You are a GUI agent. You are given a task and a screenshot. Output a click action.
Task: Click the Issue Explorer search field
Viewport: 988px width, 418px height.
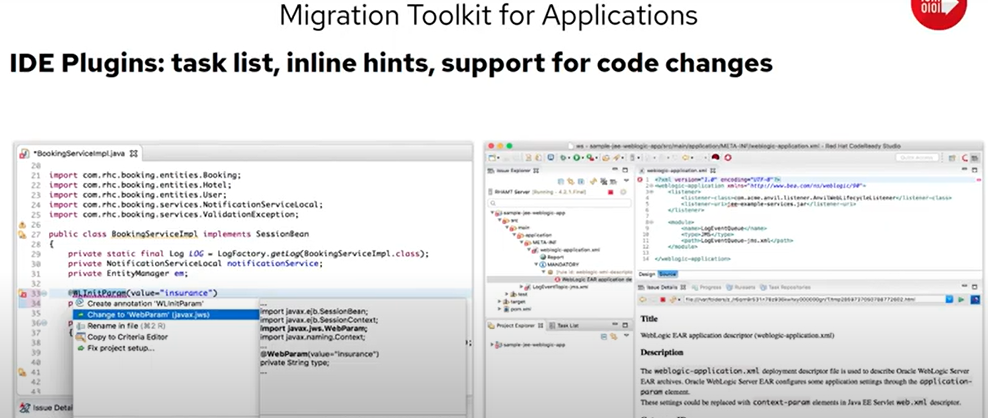[560, 203]
